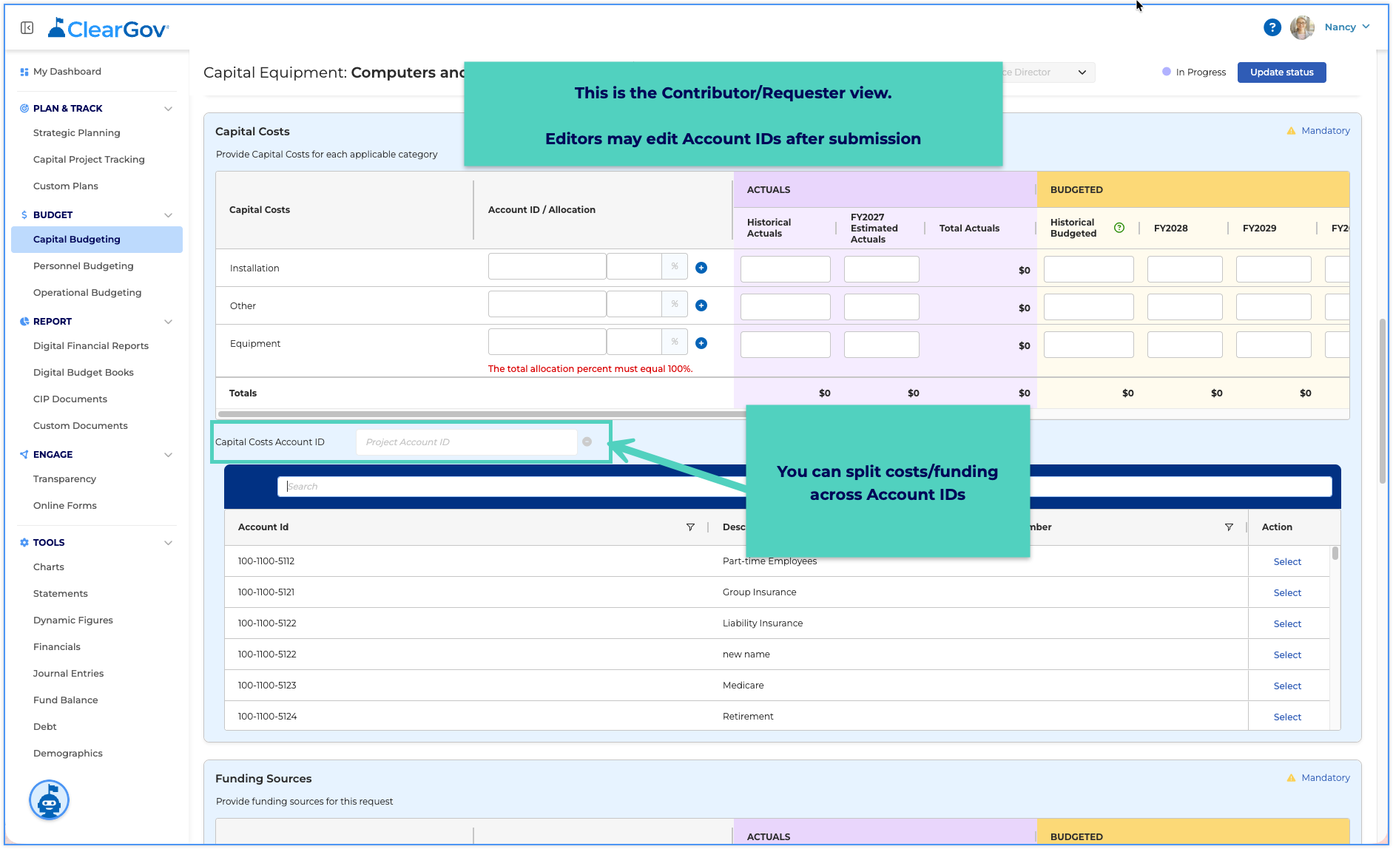Go to Strategic Planning
The image size is (1393, 849).
pos(77,133)
